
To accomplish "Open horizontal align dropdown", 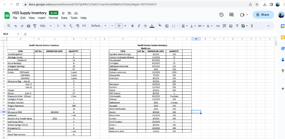I will (x=185, y=26).
